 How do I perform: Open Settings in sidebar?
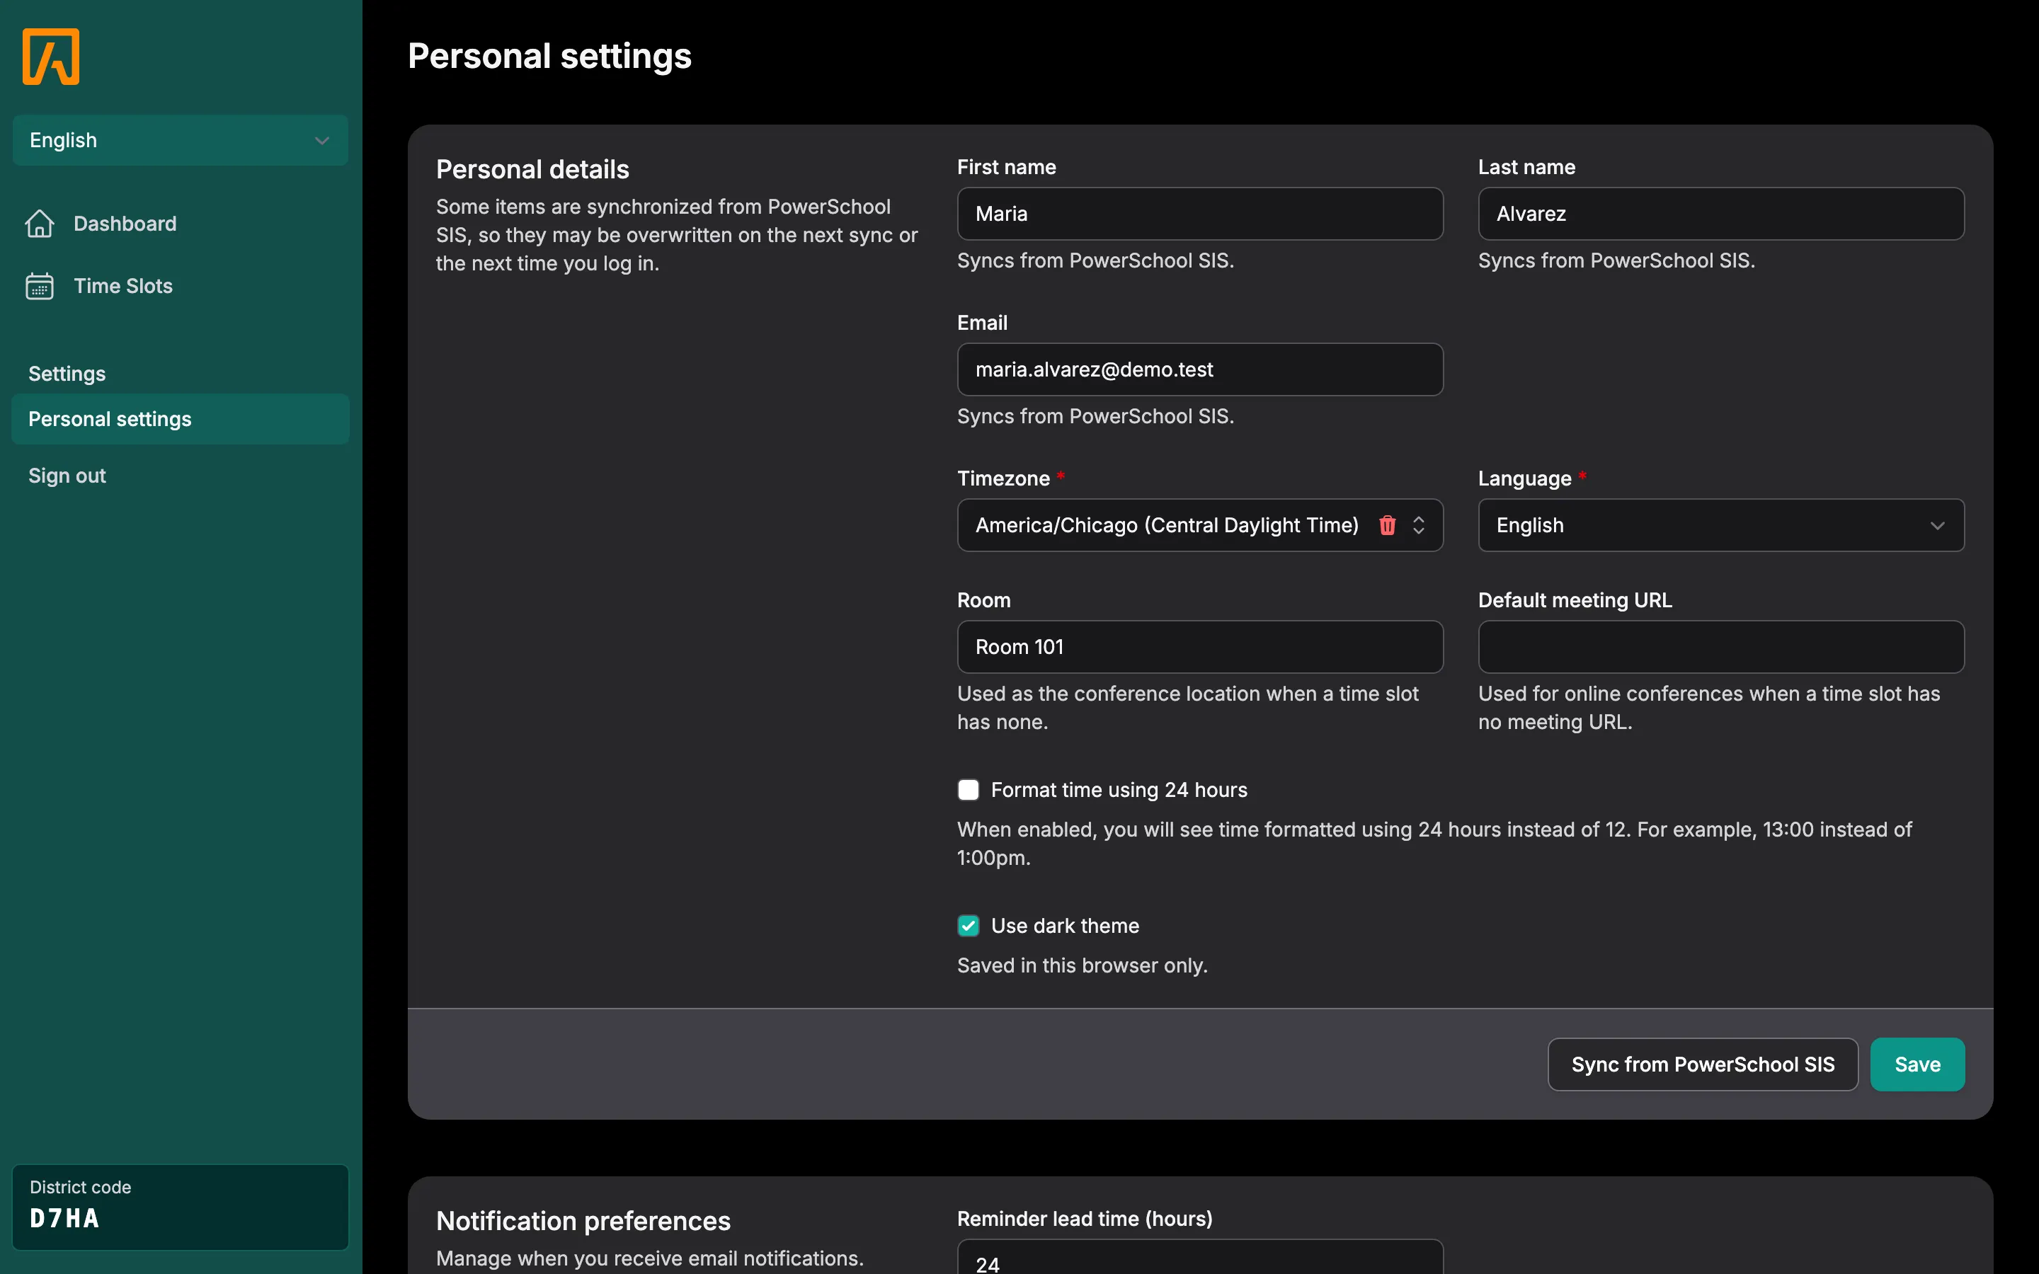[x=67, y=373]
